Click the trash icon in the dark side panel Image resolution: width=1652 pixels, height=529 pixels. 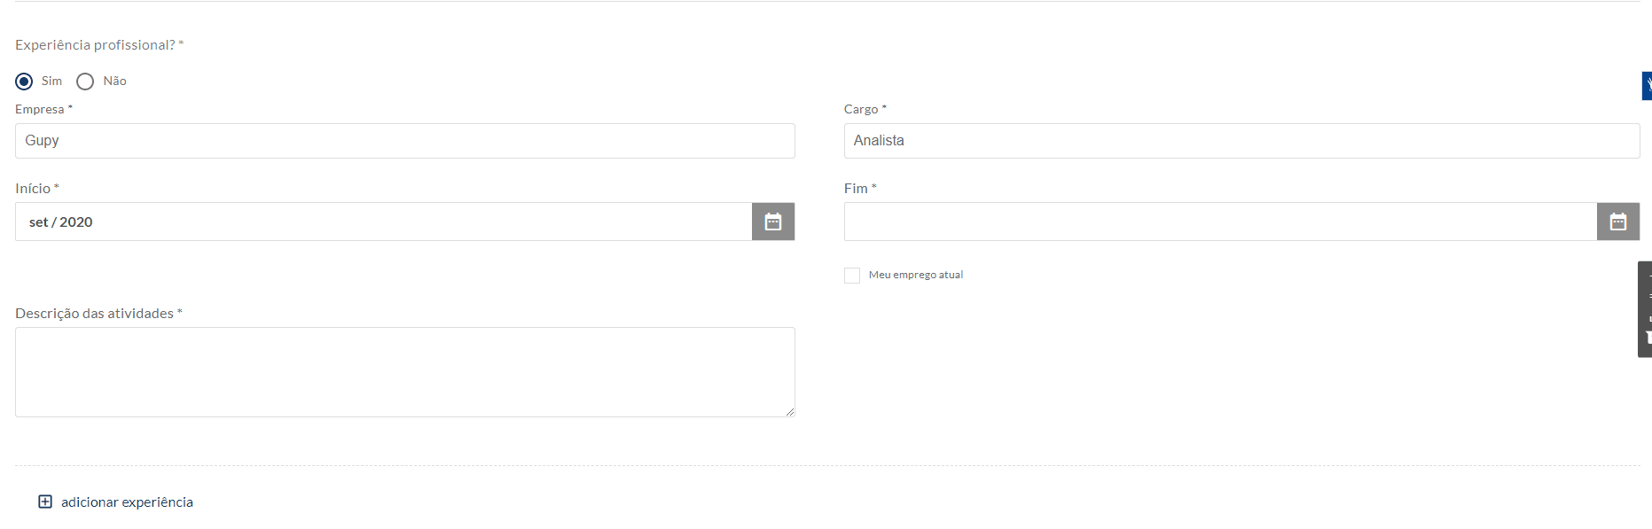pyautogui.click(x=1648, y=337)
